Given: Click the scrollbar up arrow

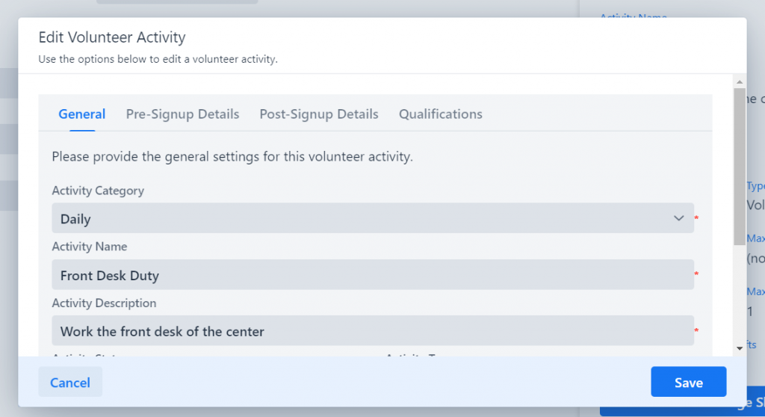Looking at the screenshot, I should coord(740,81).
